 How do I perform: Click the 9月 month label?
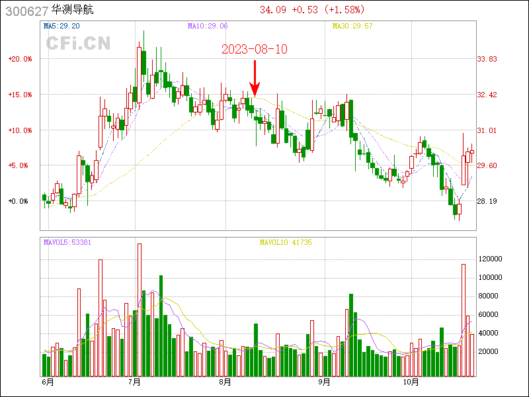coord(324,382)
